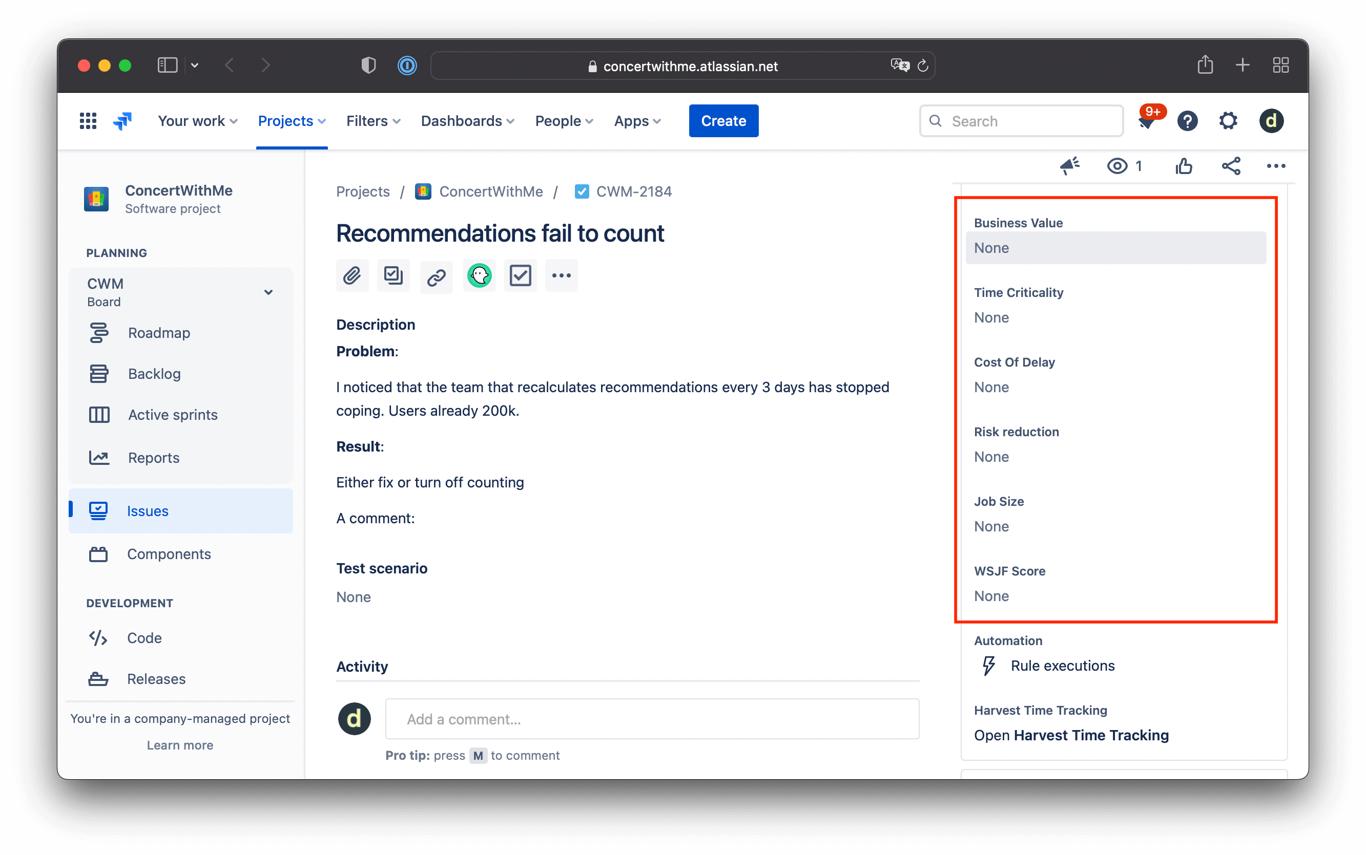Collapse the left sidebar panel
Image resolution: width=1366 pixels, height=855 pixels.
(167, 65)
